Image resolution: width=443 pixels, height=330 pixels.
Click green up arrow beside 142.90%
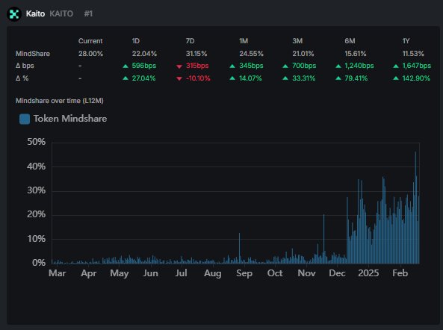396,78
